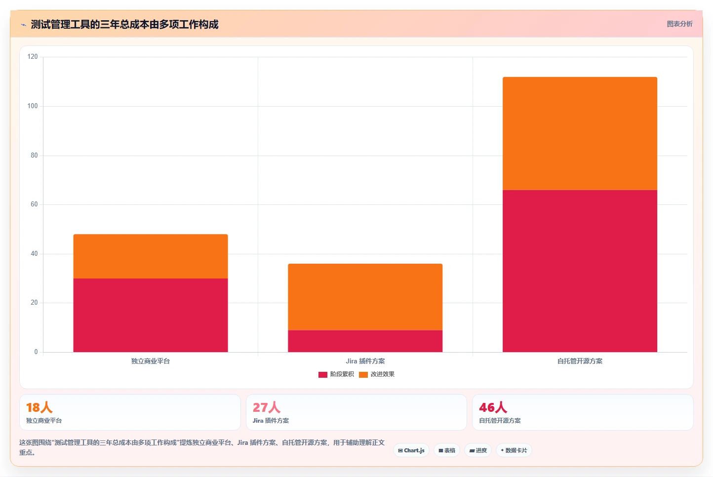713x477 pixels.
Task: Click the y-axis value 100
Action: coord(33,106)
